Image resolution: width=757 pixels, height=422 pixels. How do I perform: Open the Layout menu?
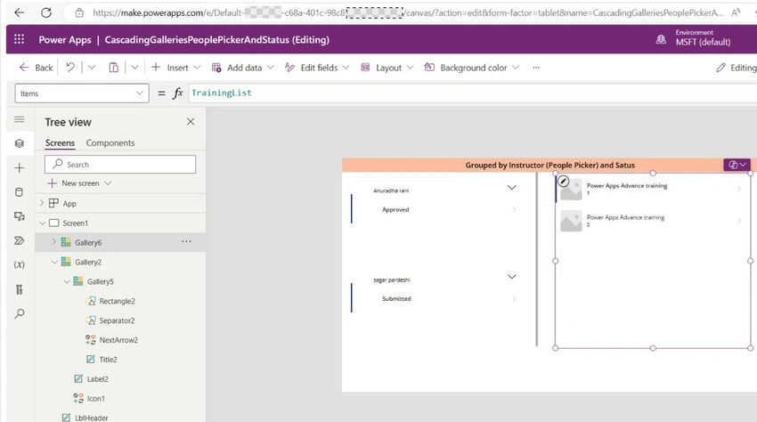coord(387,68)
